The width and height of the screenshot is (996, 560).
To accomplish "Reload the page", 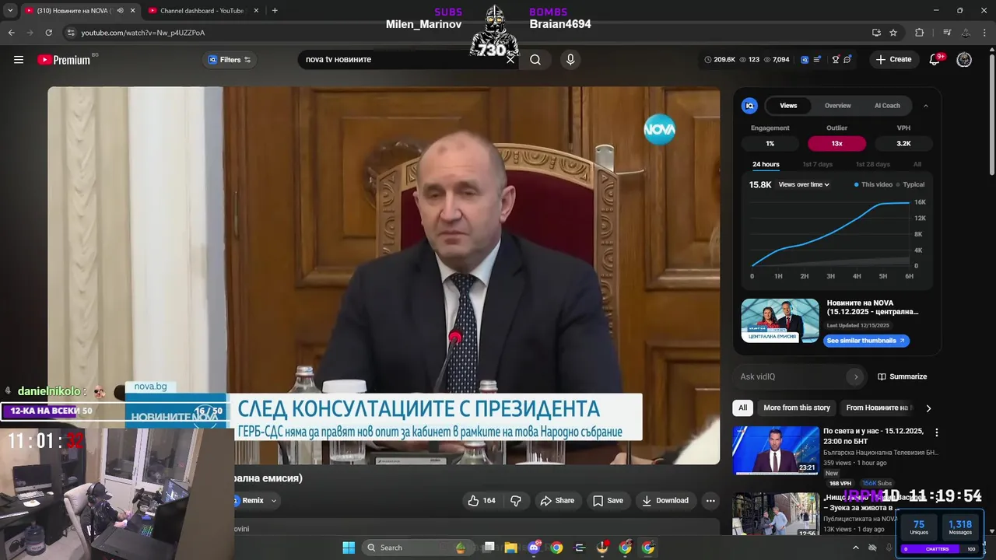I will point(48,33).
